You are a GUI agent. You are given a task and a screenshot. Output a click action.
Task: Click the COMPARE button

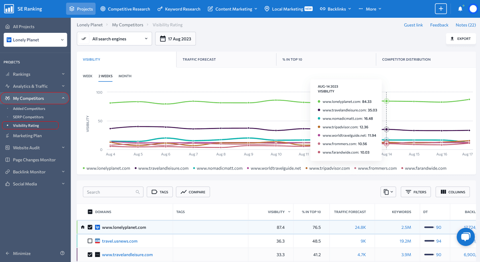click(x=193, y=192)
